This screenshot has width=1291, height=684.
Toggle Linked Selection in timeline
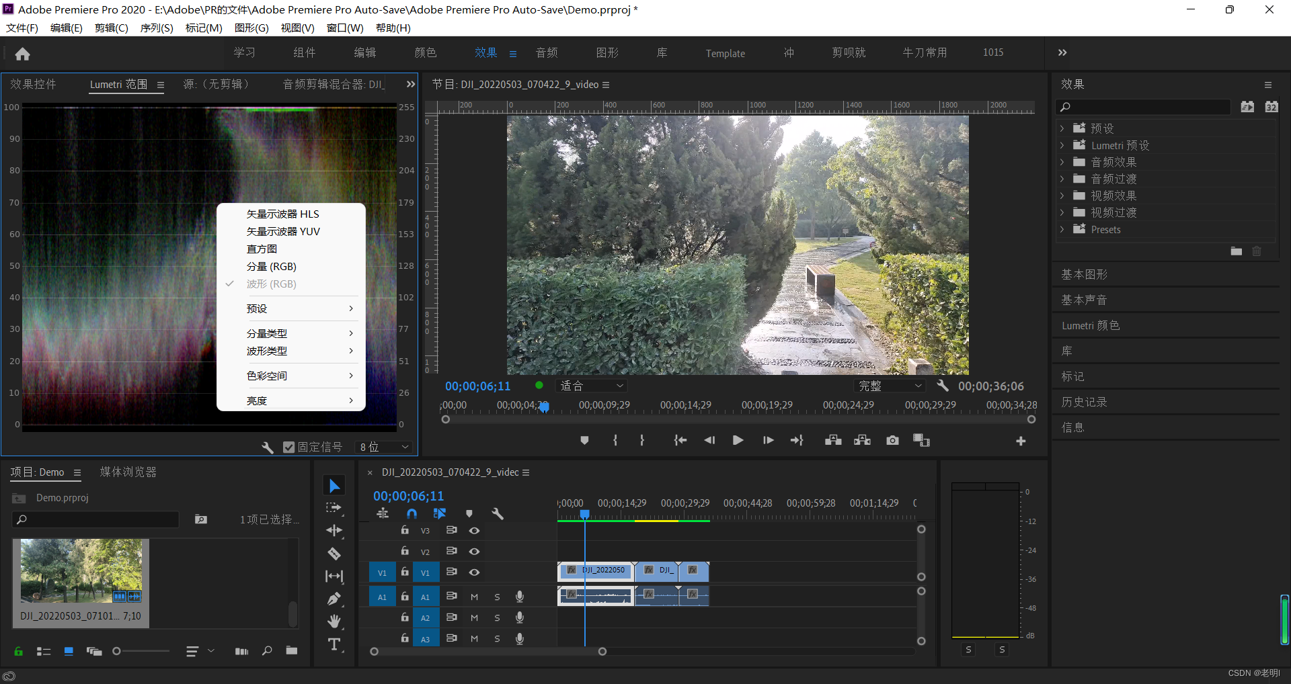[x=440, y=513]
